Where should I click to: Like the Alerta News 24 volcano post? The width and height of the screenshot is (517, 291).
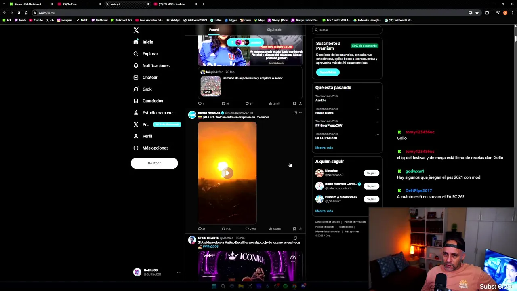(x=250, y=229)
